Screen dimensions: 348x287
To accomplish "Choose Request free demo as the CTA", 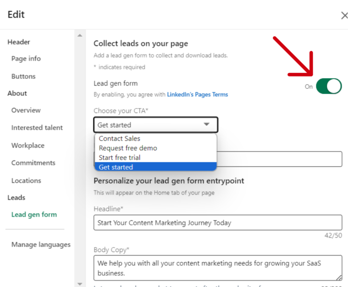I will click(x=127, y=148).
